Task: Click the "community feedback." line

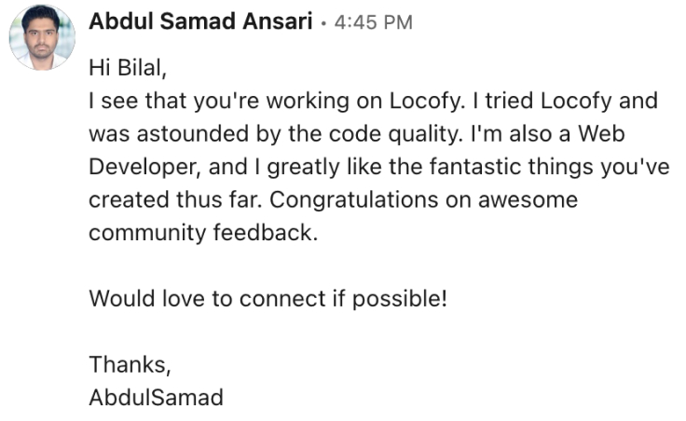Action: click(203, 234)
